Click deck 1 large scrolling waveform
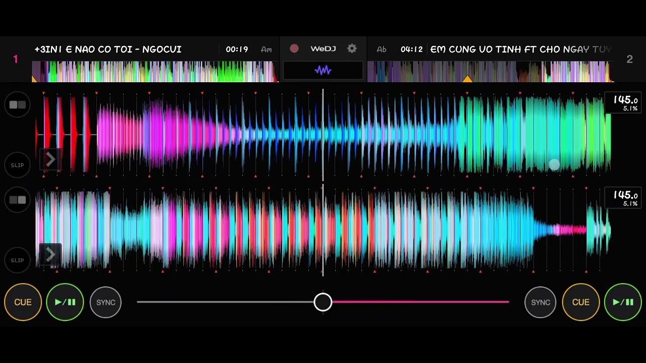This screenshot has width=646, height=363. (323, 135)
